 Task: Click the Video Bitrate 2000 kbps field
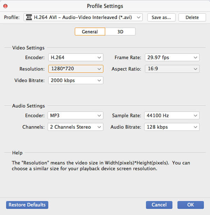click(x=72, y=80)
